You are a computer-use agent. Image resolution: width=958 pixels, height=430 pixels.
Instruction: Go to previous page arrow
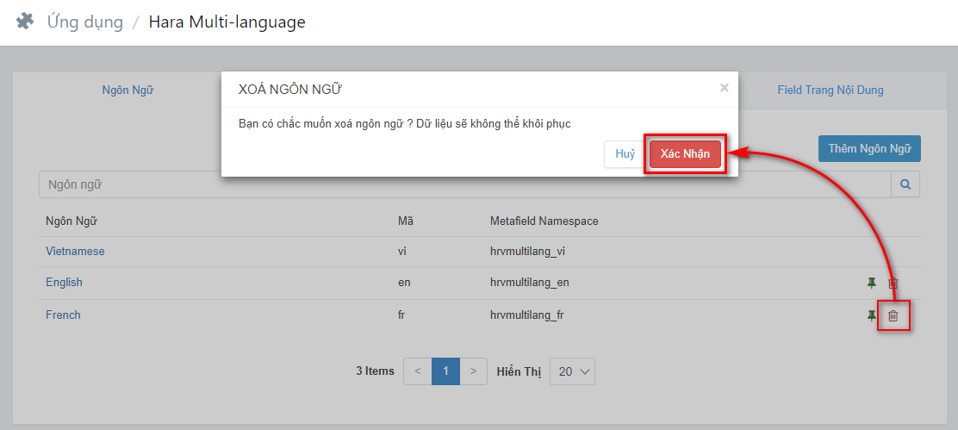point(418,371)
